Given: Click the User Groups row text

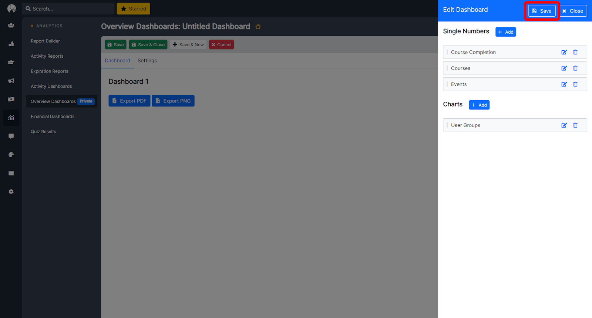Looking at the screenshot, I should 465,125.
